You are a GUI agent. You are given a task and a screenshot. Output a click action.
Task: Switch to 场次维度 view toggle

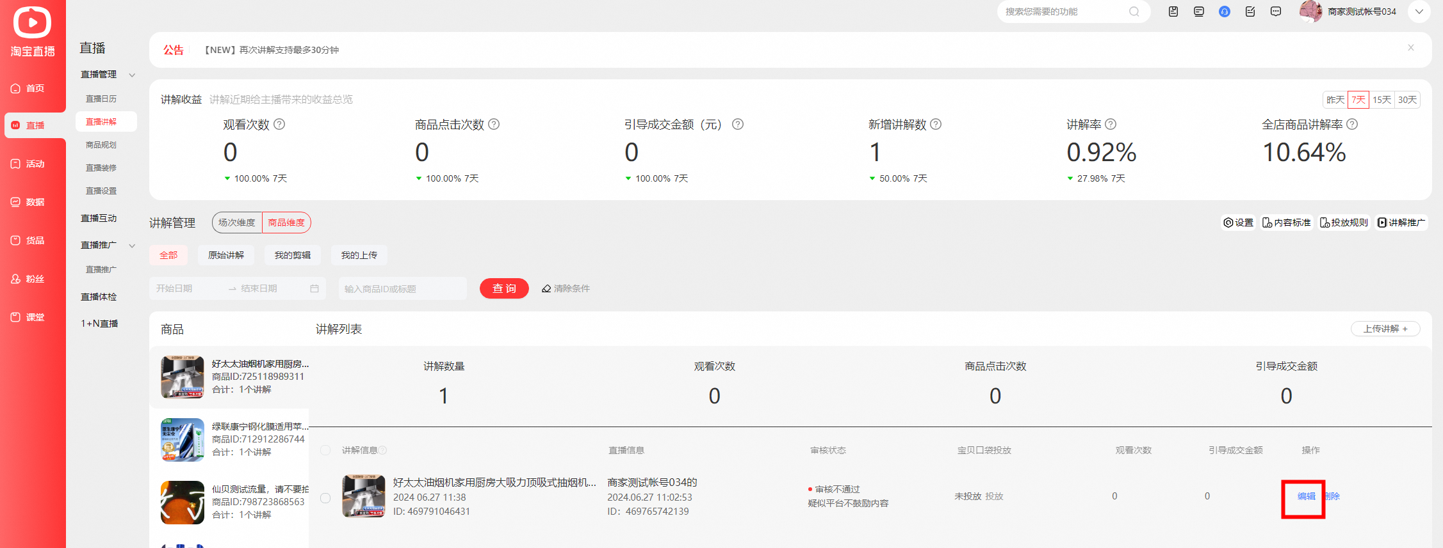click(x=237, y=223)
